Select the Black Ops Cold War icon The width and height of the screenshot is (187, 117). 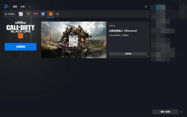(x=36, y=14)
